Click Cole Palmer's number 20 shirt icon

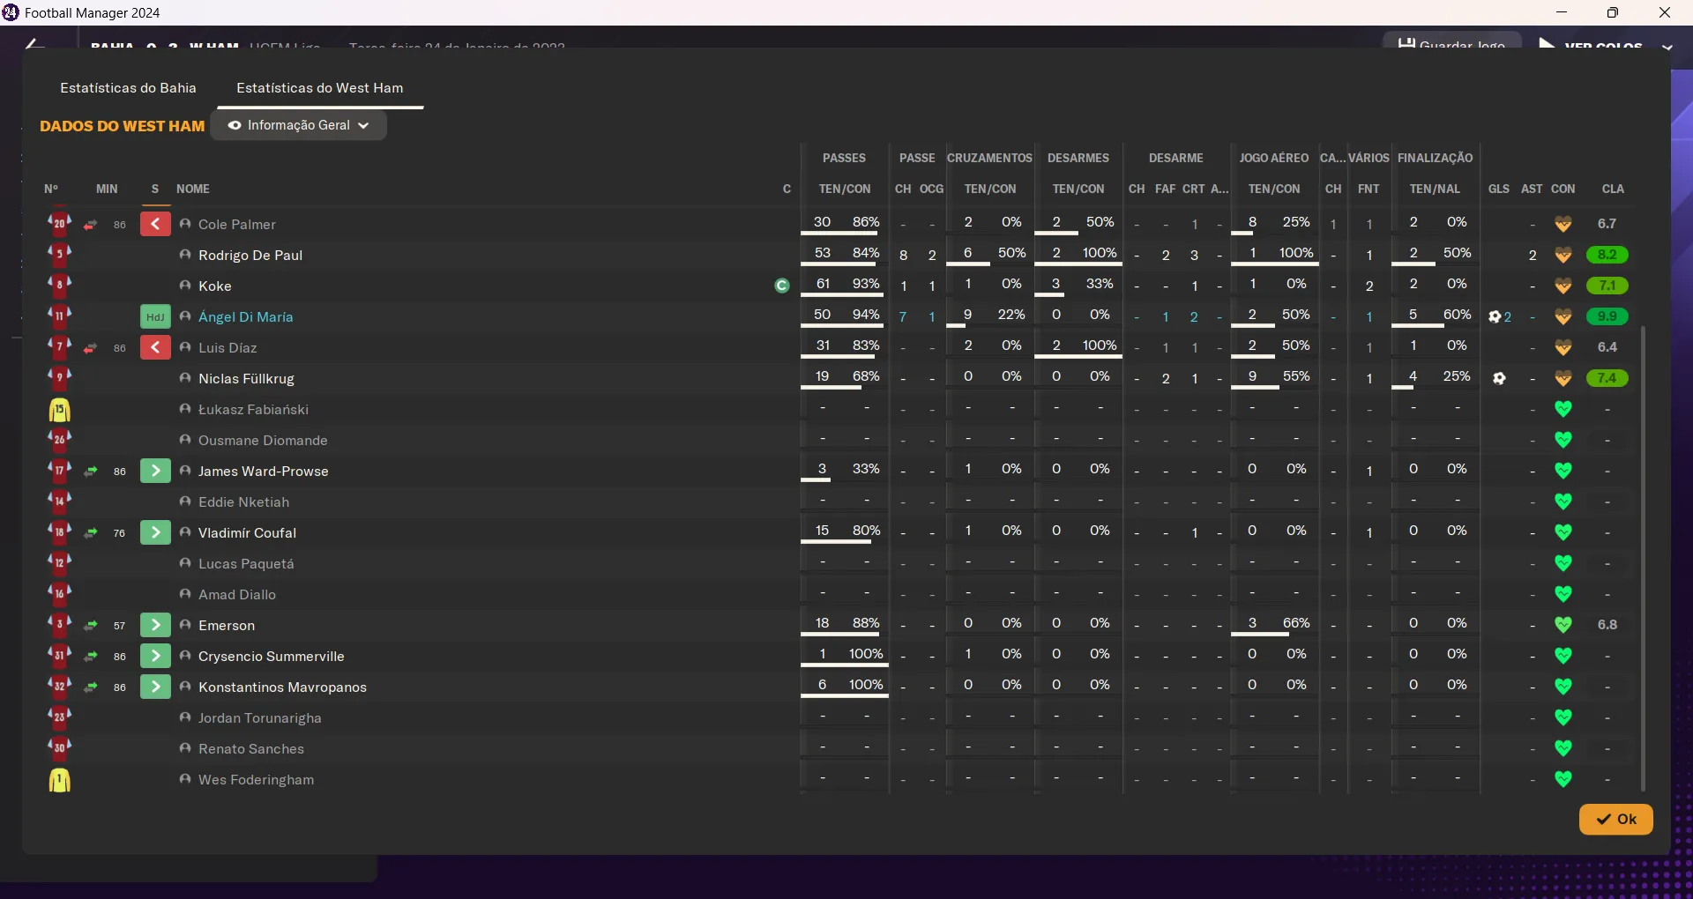tap(59, 224)
